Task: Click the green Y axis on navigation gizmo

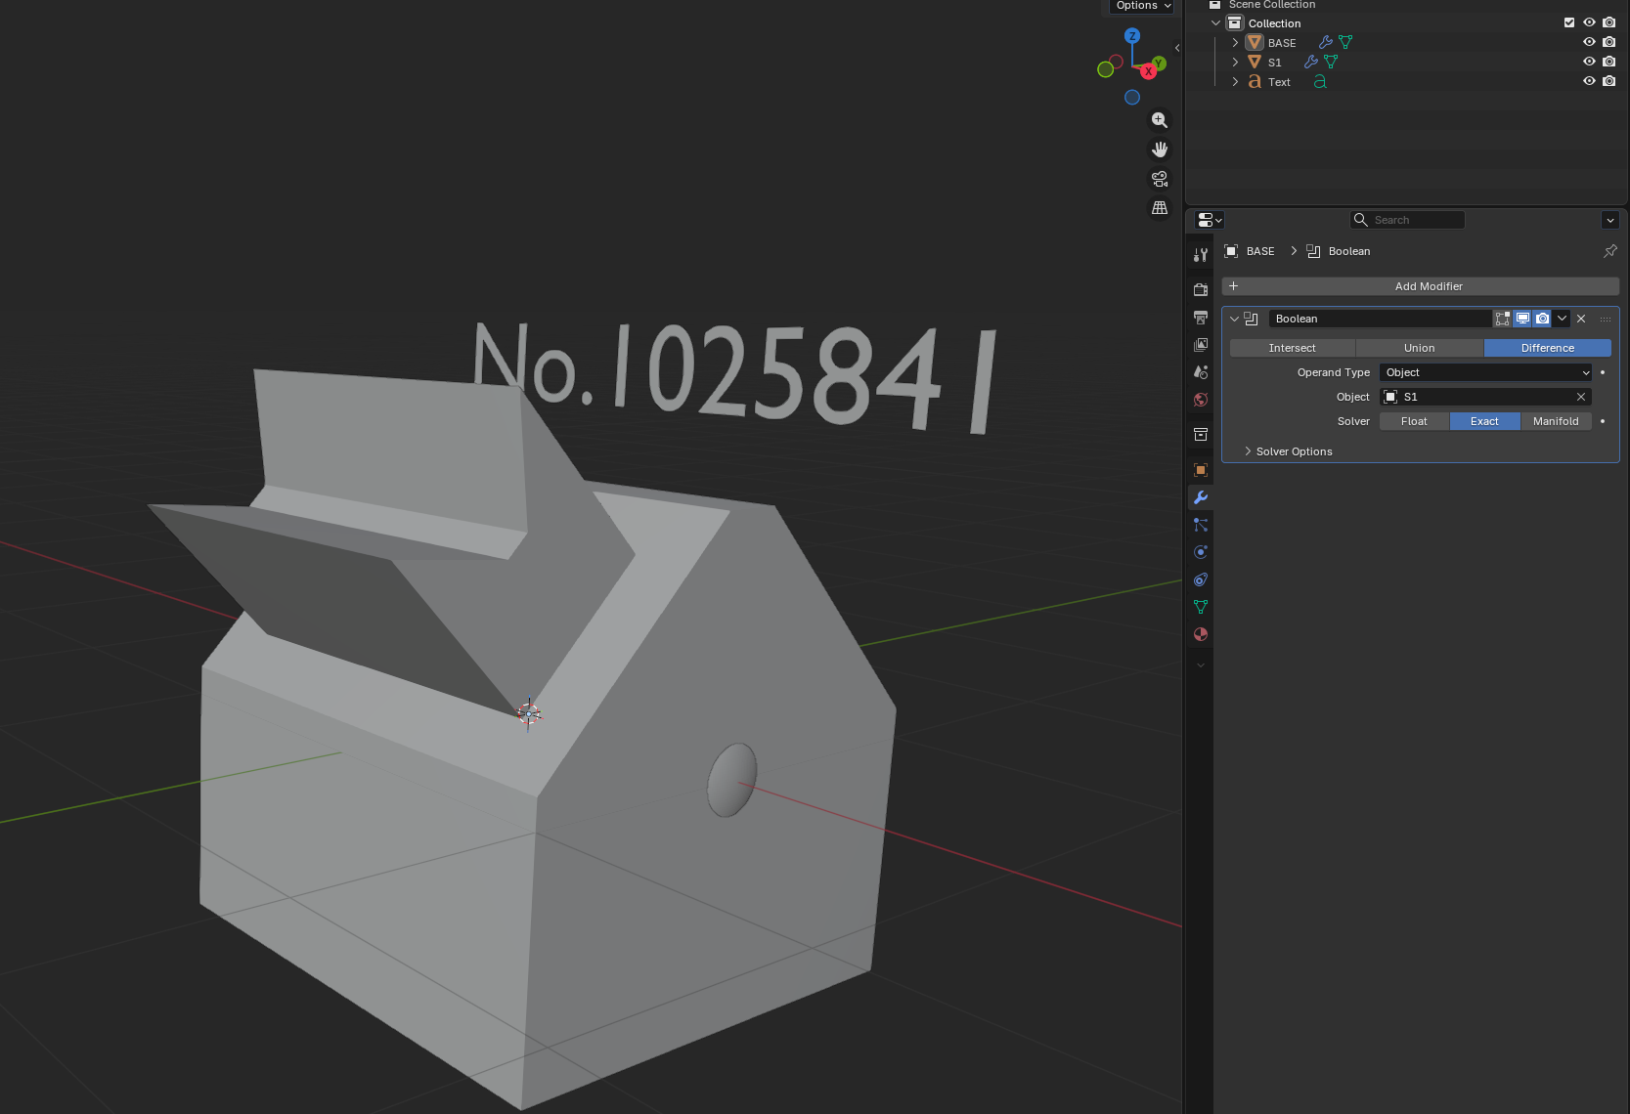Action: point(1159,64)
